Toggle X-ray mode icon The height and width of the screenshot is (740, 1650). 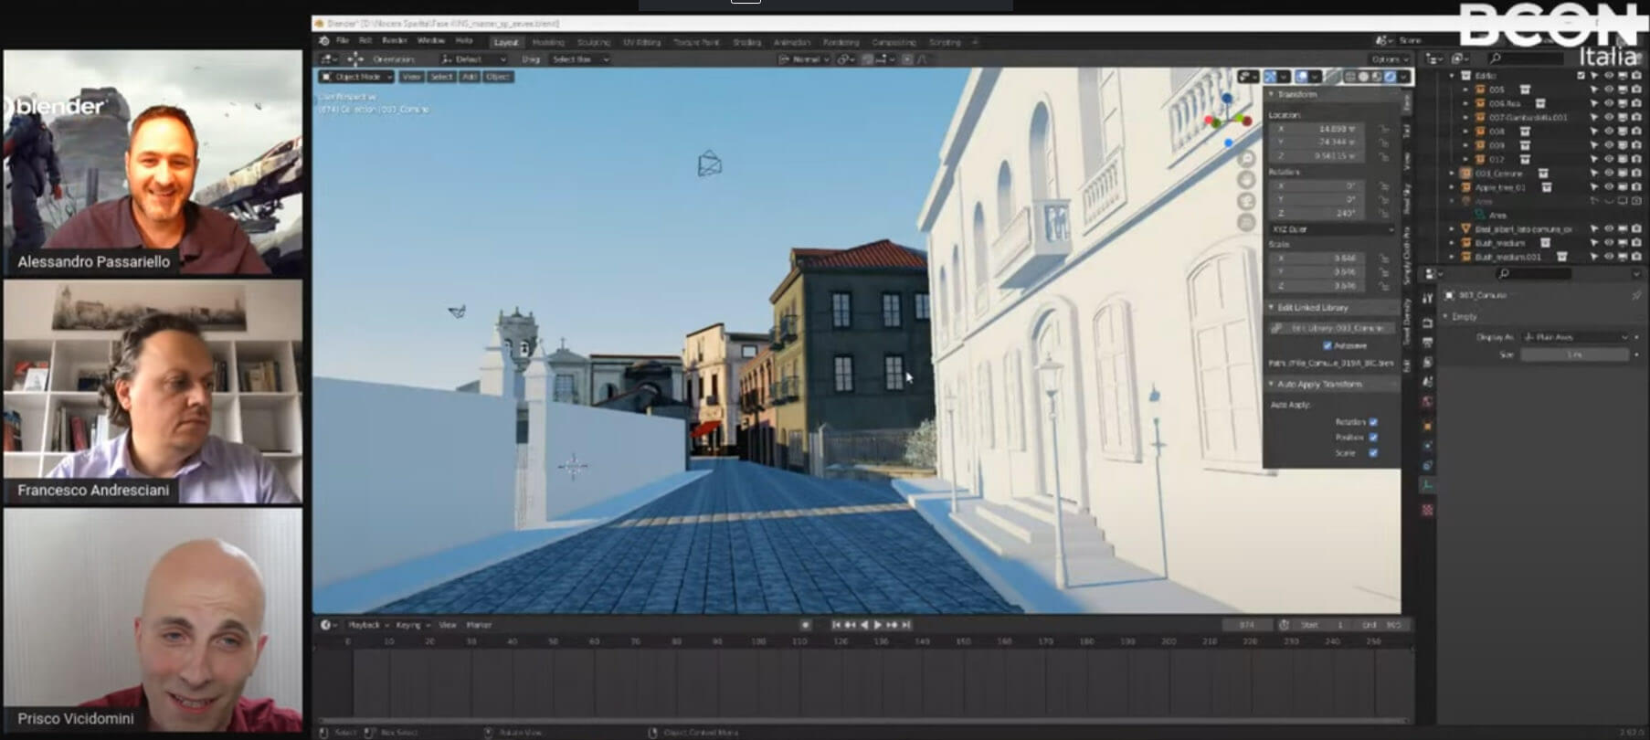[1334, 77]
